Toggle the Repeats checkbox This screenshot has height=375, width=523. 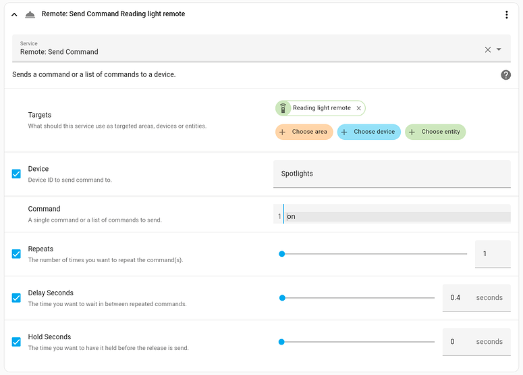[16, 254]
